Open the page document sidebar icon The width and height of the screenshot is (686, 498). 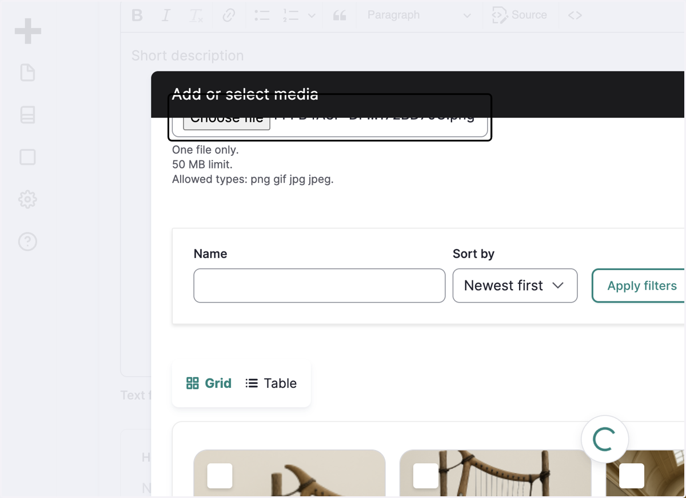27,73
